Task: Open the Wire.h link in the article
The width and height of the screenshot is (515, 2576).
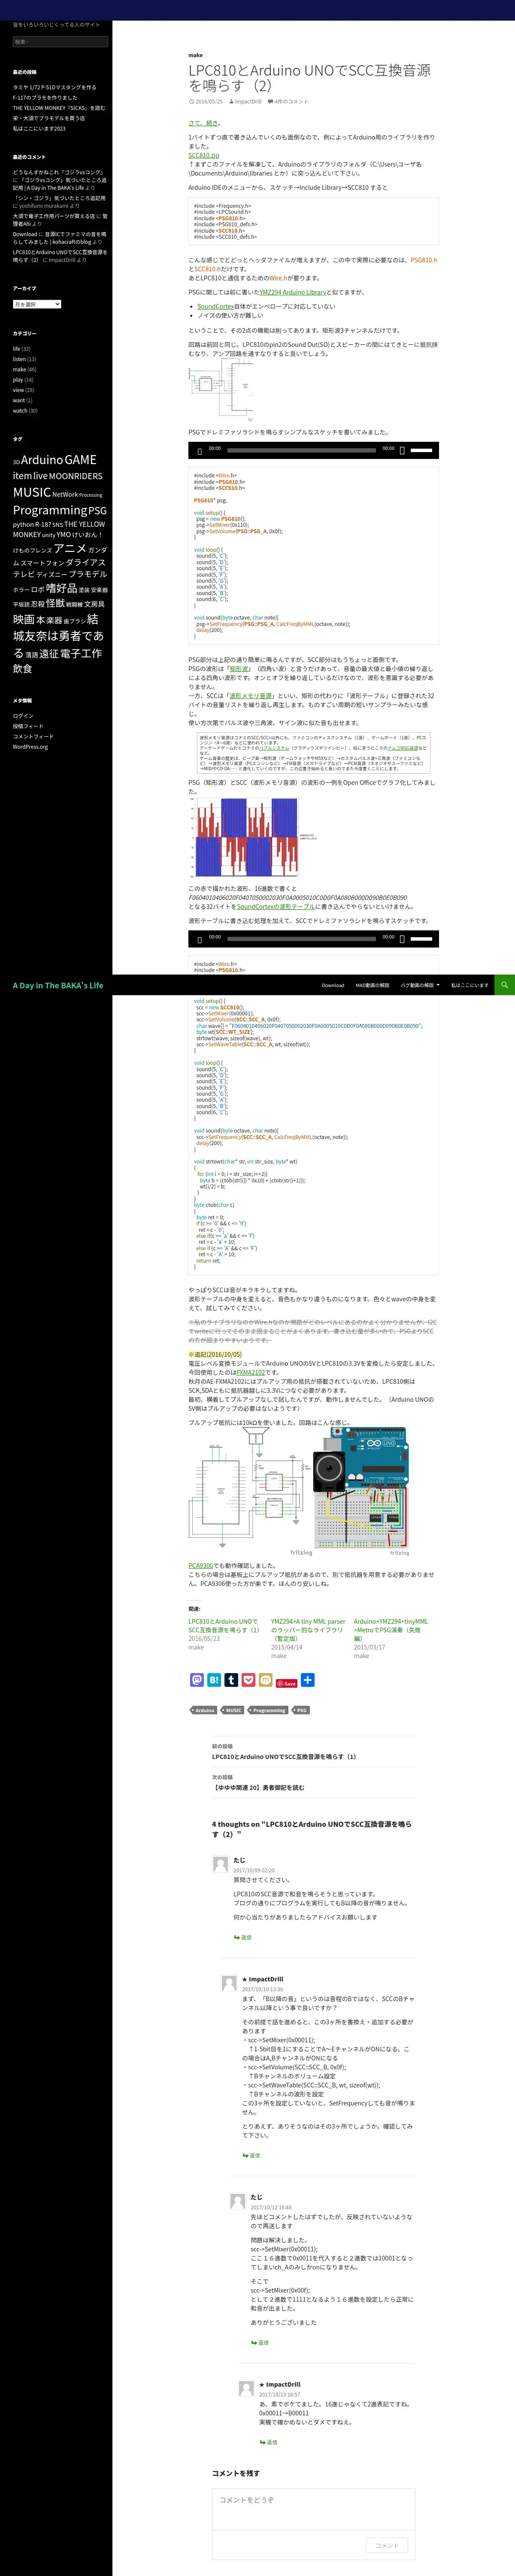Action: (278, 278)
